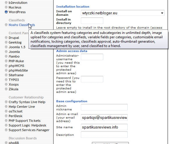Open the Install on domain dropdown
Viewport: 169px width, 144px height.
(123, 13)
